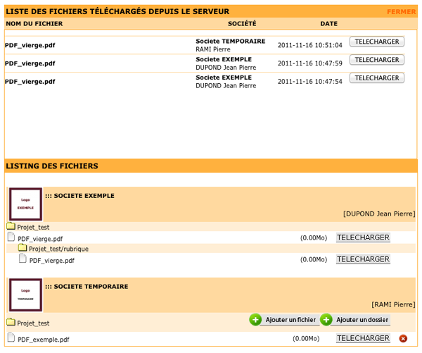
Task: Click the Ajouter un fichier link text
Action: pyautogui.click(x=290, y=321)
